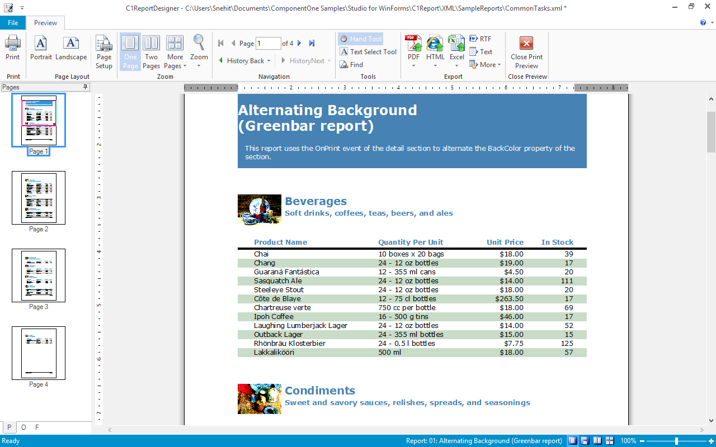Select the Page 3 thumbnail
This screenshot has height=447, width=716.
39,275
